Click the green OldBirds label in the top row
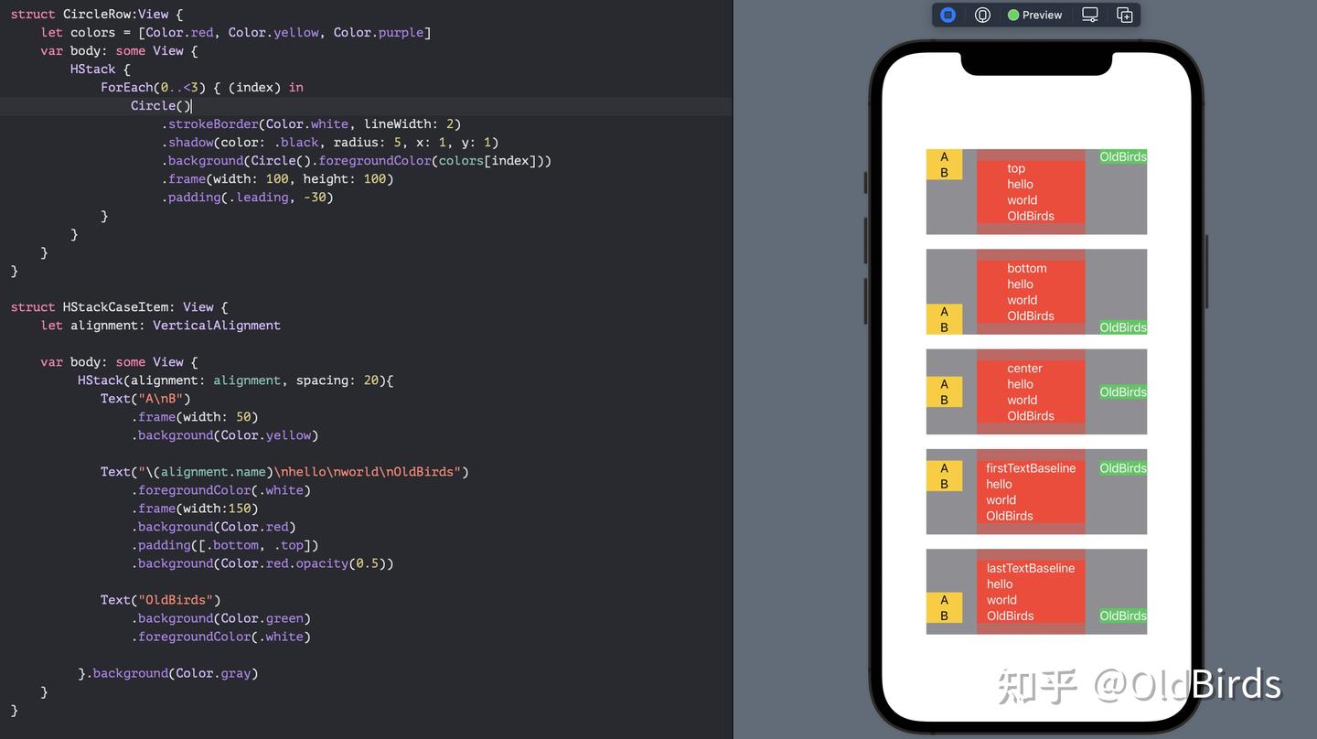The image size is (1317, 739). point(1123,156)
